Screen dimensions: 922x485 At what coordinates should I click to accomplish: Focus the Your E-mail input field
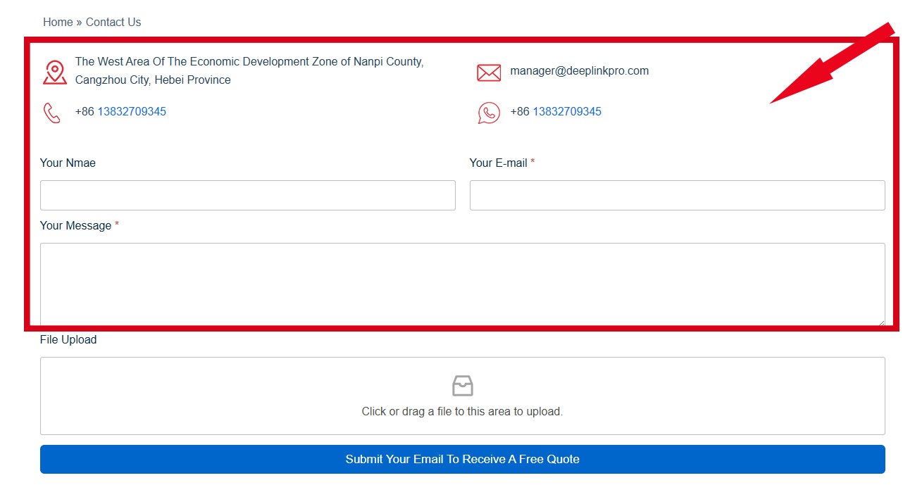[x=678, y=195]
